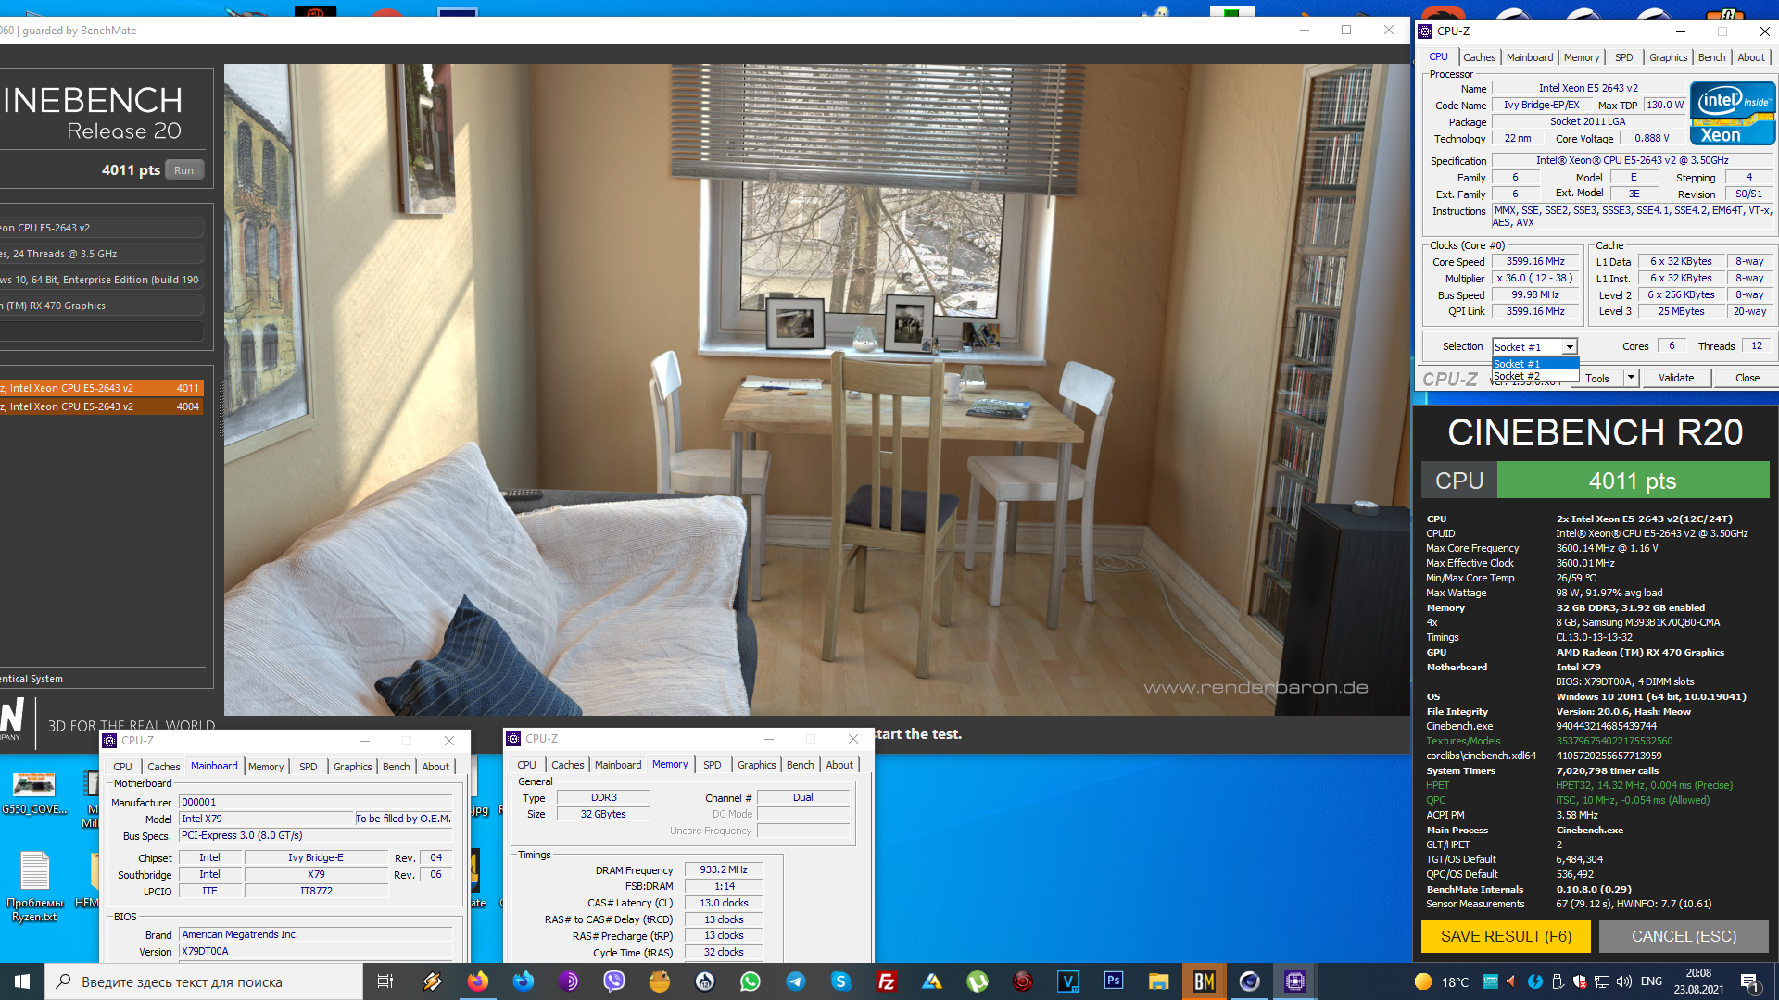Image resolution: width=1779 pixels, height=1000 pixels.
Task: Click SAVE RESULT (F6) button
Action: pos(1506,936)
